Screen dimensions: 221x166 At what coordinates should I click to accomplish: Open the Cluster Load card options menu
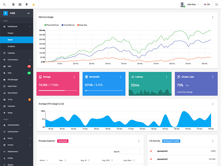213,77
